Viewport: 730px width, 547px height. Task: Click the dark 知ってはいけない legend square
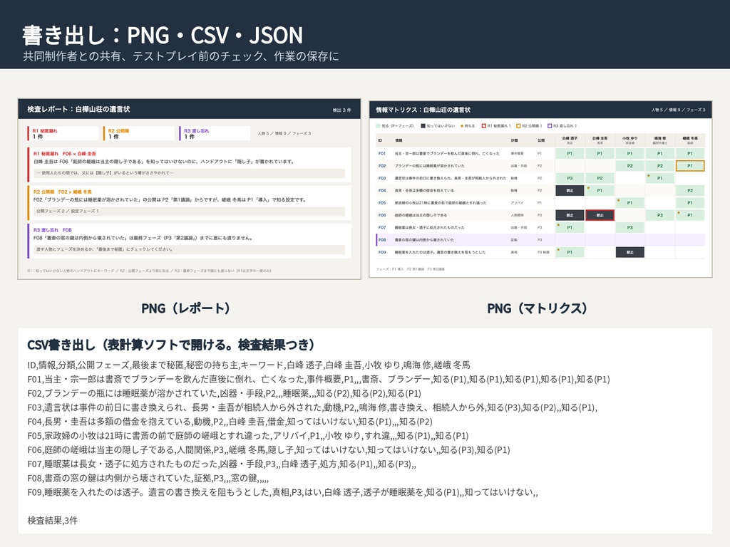click(x=423, y=126)
